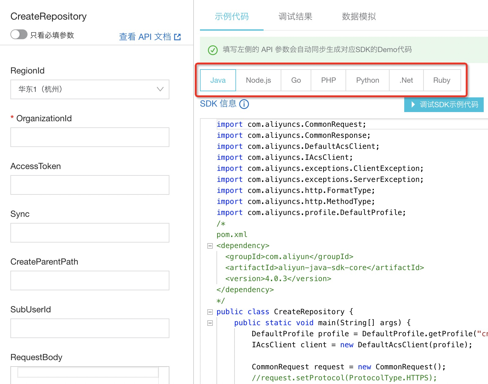This screenshot has width=488, height=384.
Task: Click the 调试SDK示例代码 button
Action: coord(444,105)
